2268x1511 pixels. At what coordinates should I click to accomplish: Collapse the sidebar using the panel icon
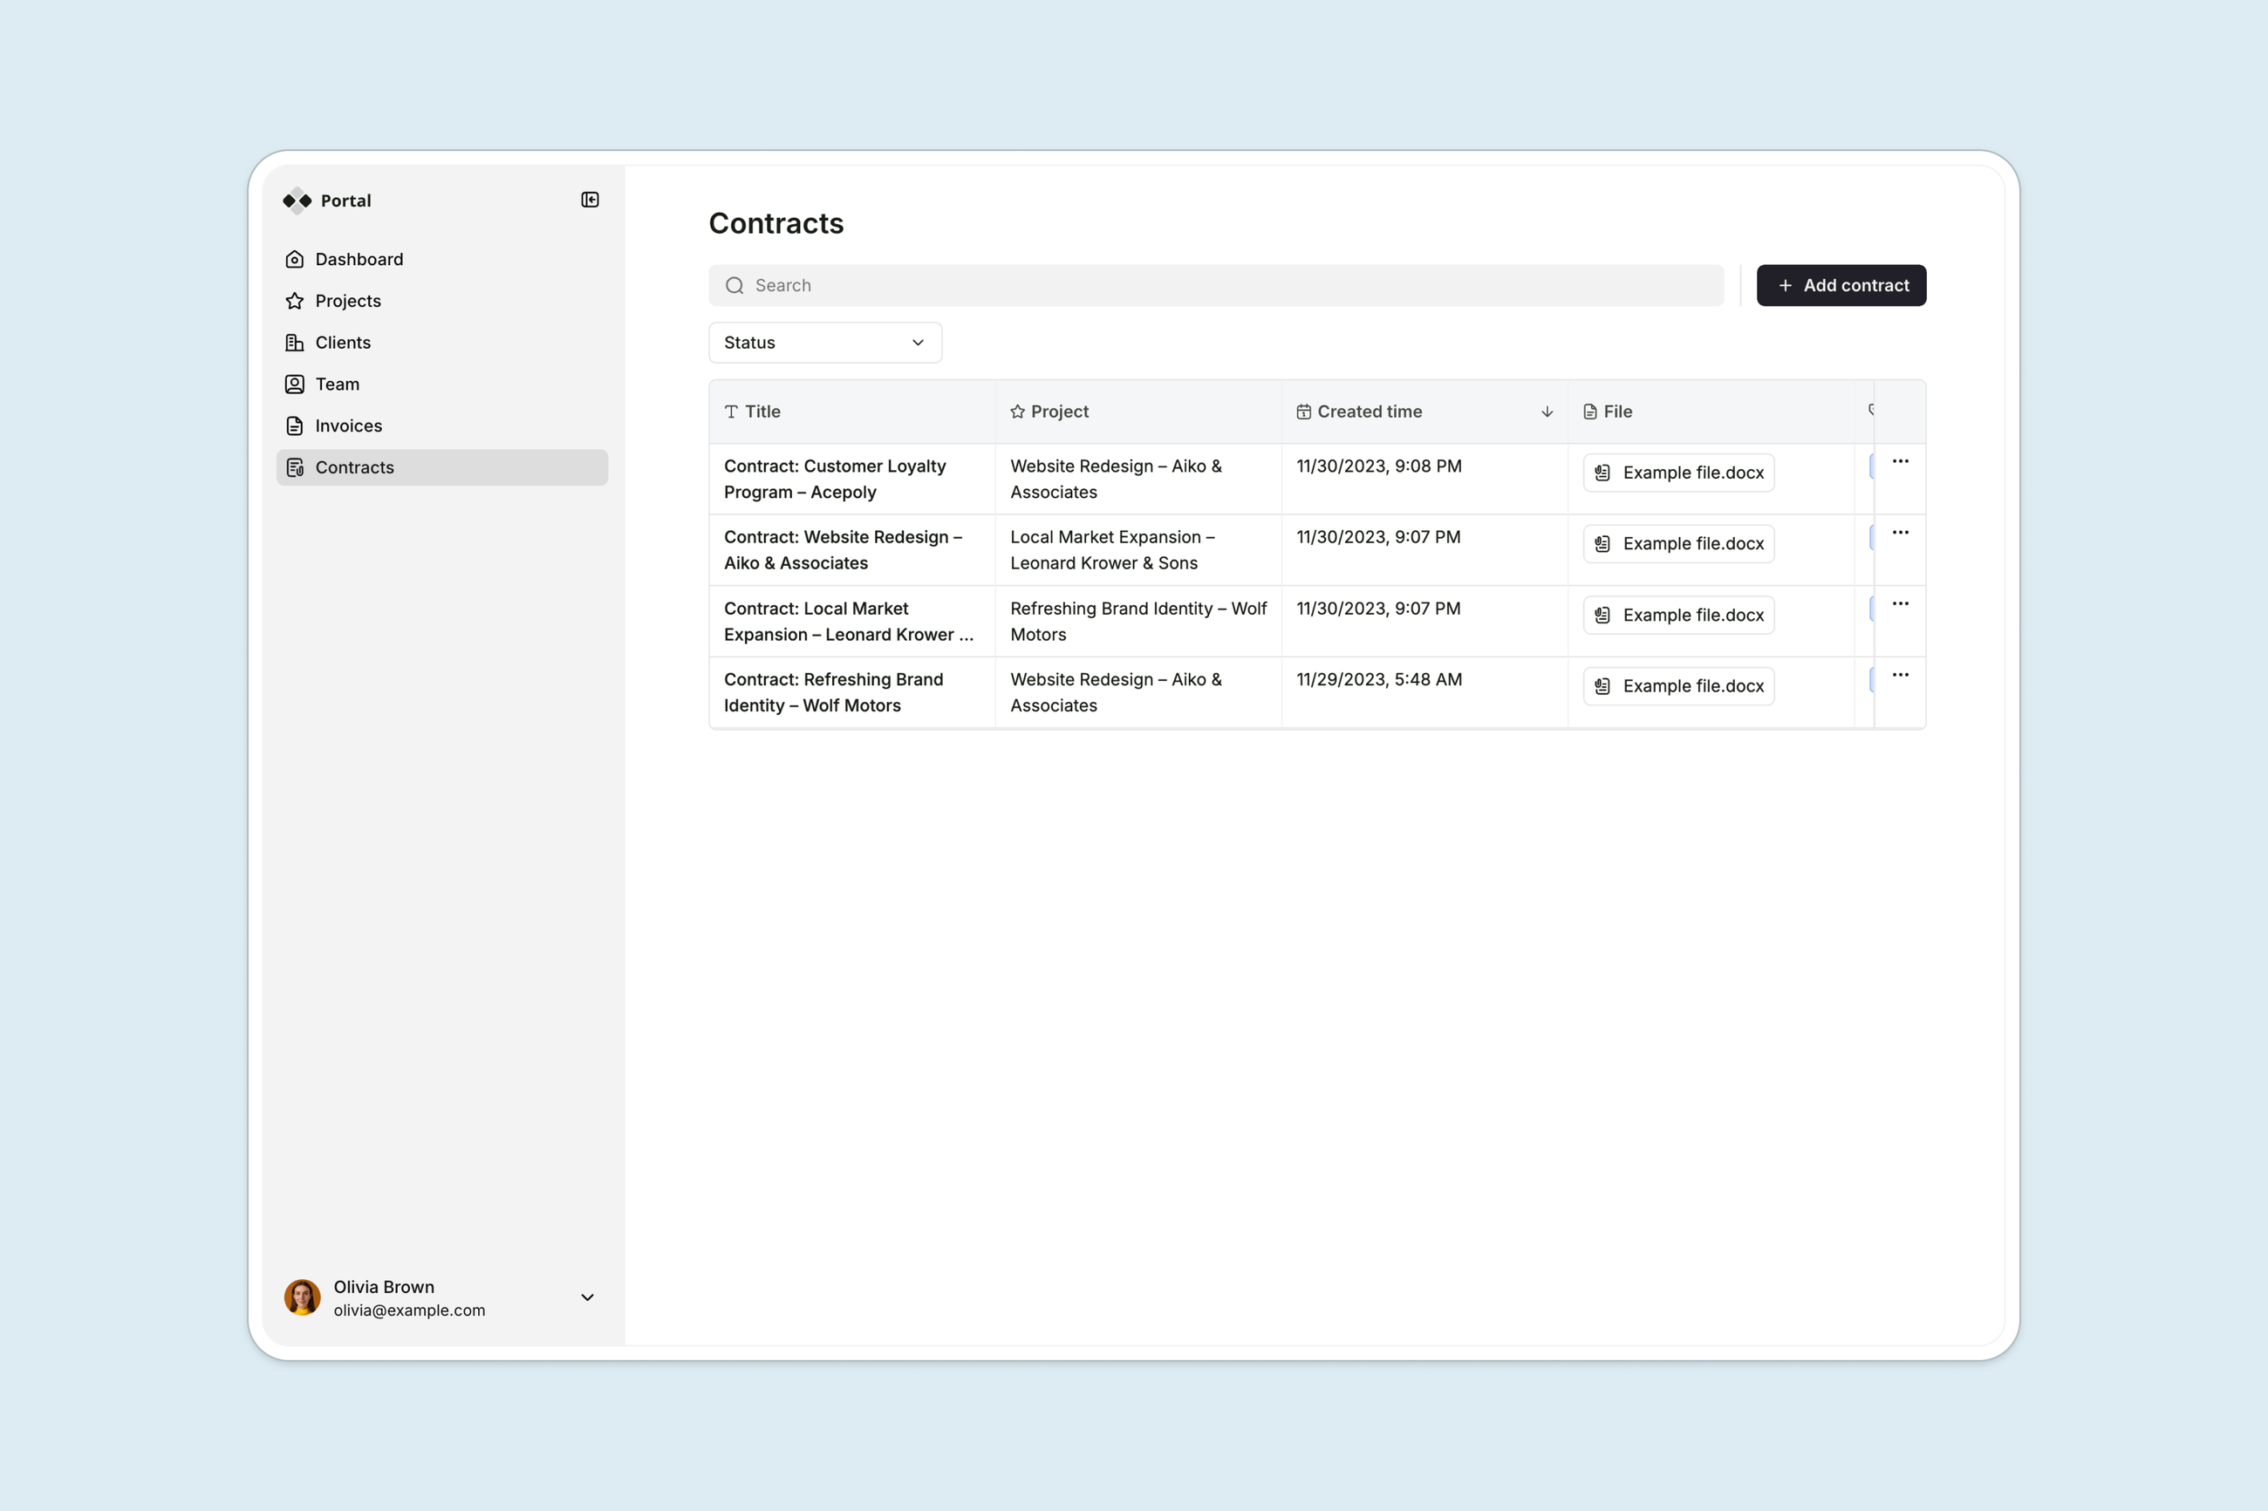(589, 200)
